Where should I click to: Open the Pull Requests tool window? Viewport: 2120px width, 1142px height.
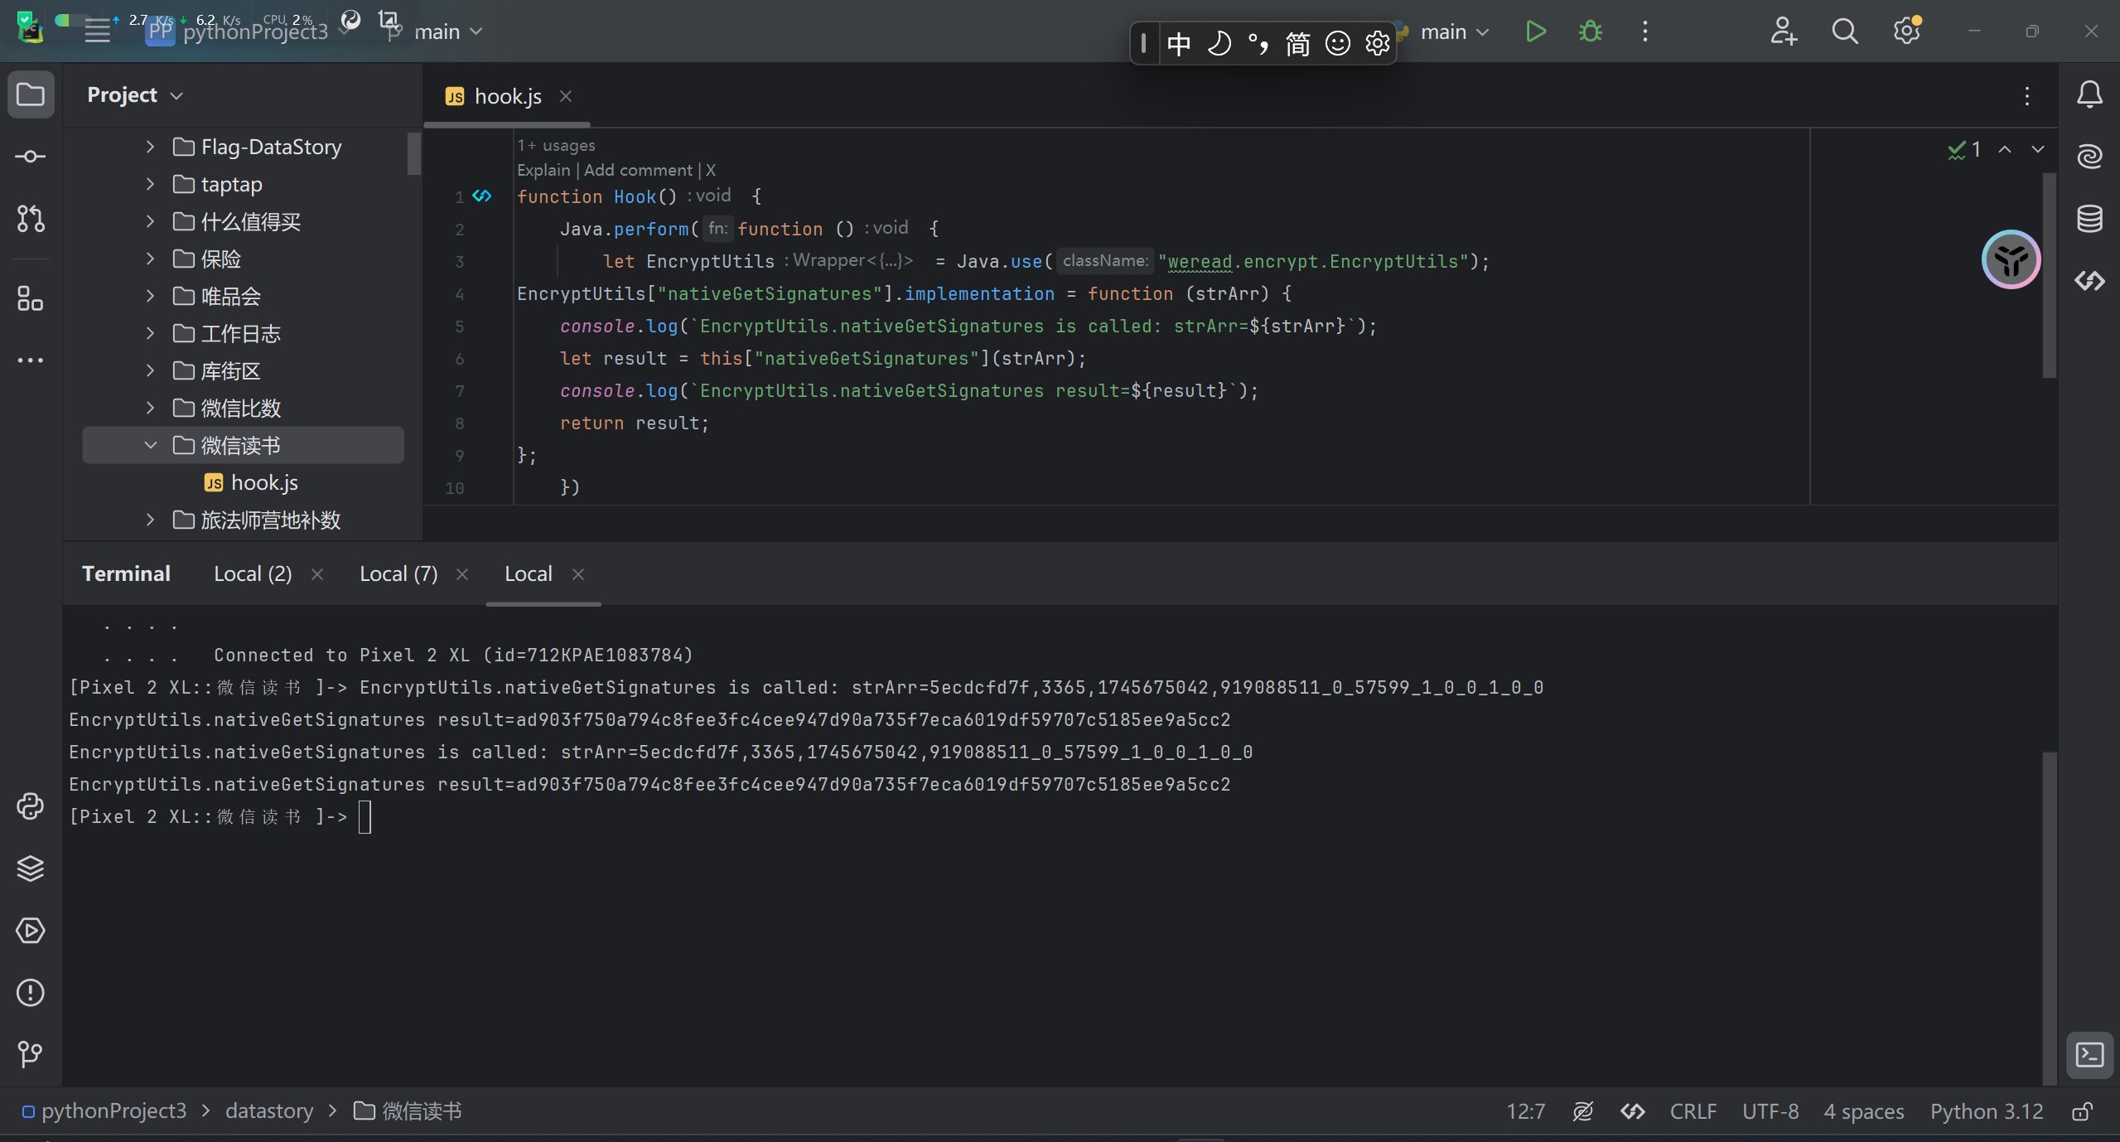[x=31, y=219]
